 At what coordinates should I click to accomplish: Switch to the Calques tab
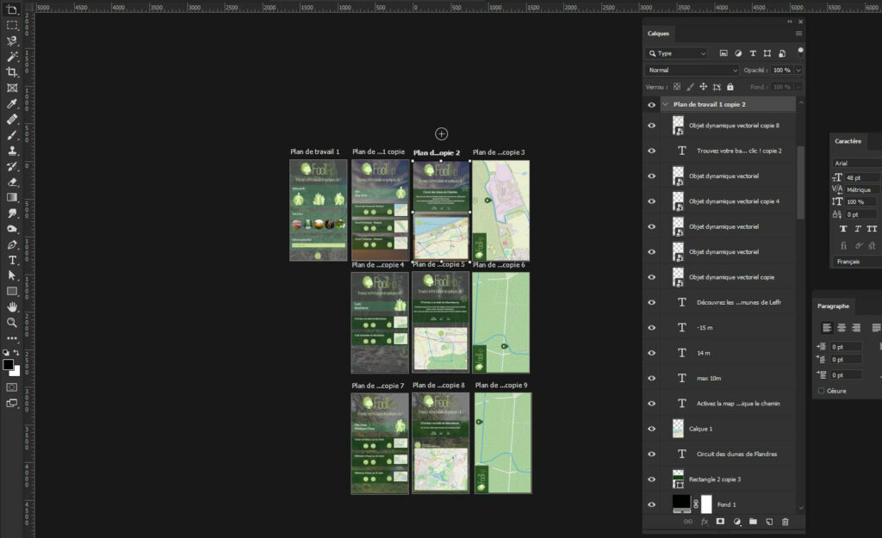(658, 34)
